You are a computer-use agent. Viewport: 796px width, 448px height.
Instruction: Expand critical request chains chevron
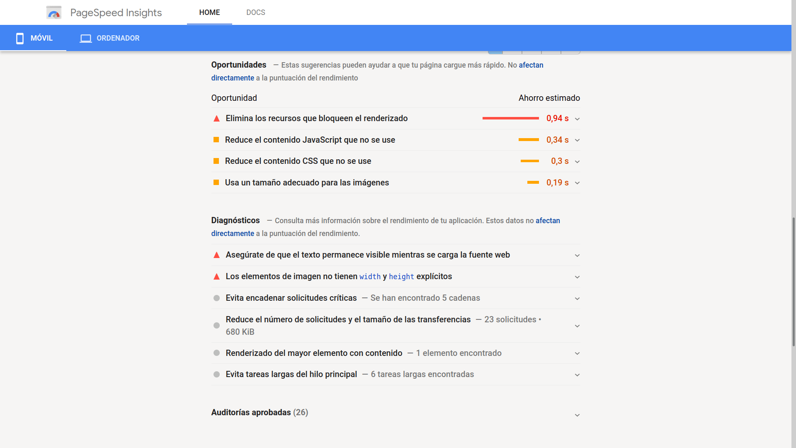(x=577, y=299)
